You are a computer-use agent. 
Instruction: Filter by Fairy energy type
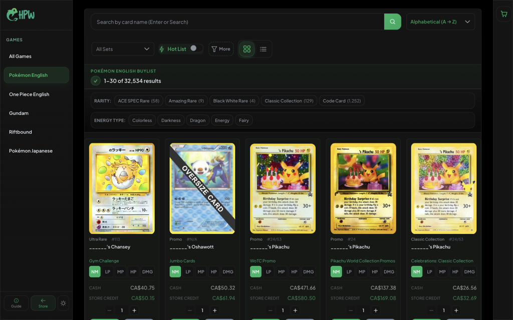244,120
